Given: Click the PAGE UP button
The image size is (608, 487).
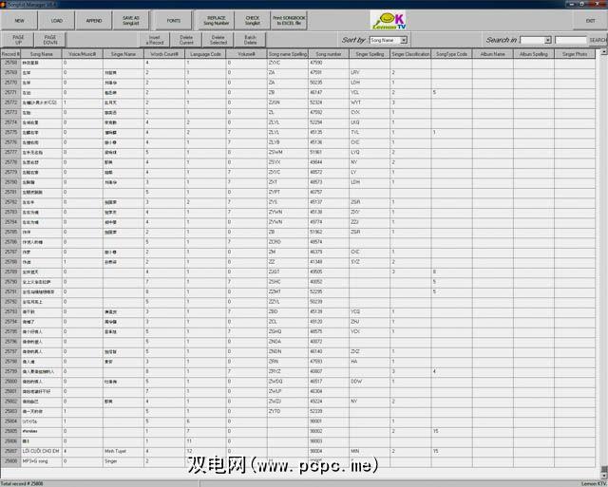Looking at the screenshot, I should [18, 40].
